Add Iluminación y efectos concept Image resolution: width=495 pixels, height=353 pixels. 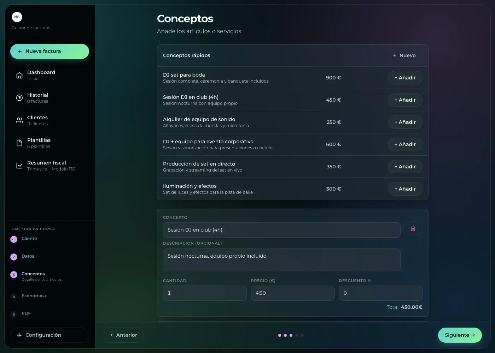pos(405,189)
